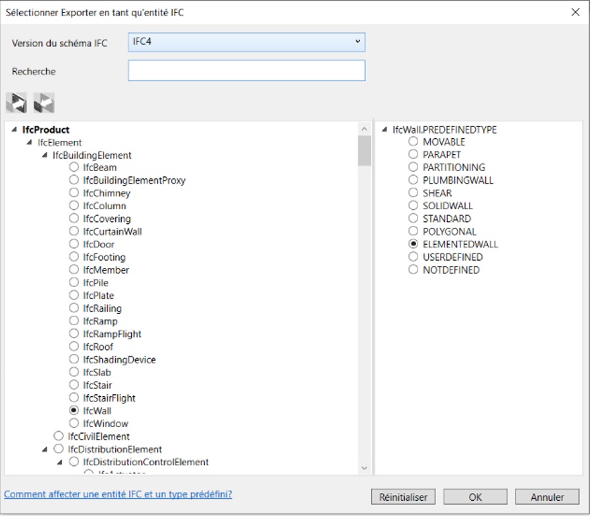Select the IfcWindow radio button

74,423
